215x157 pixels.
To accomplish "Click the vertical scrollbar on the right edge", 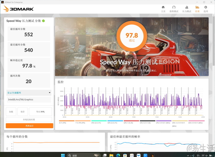I will [214, 41].
